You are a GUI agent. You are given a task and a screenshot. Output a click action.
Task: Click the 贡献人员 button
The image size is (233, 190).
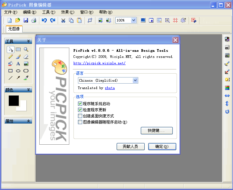131,147
